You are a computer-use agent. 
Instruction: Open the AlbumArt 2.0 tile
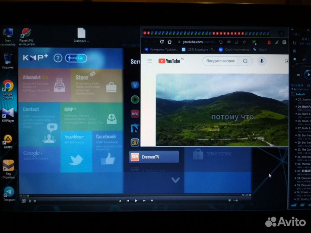coord(44,85)
